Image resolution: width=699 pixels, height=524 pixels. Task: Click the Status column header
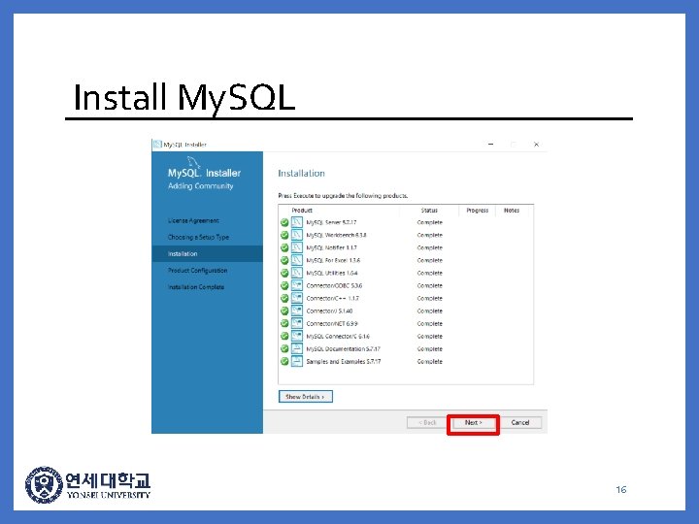(429, 211)
